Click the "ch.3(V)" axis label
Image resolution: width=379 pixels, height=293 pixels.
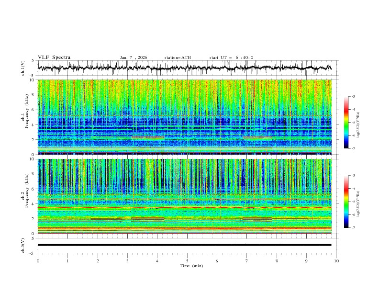23,246
